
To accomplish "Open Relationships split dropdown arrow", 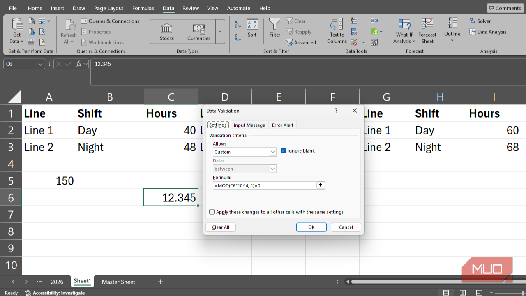I will (381, 32).
